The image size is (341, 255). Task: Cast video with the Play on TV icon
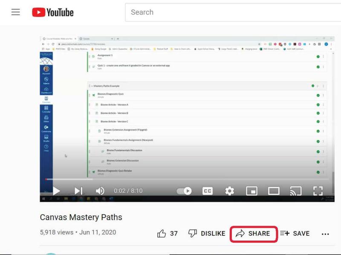296,191
